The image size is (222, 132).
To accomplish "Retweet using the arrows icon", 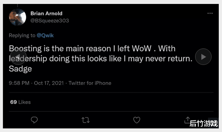I will [x=85, y=120].
